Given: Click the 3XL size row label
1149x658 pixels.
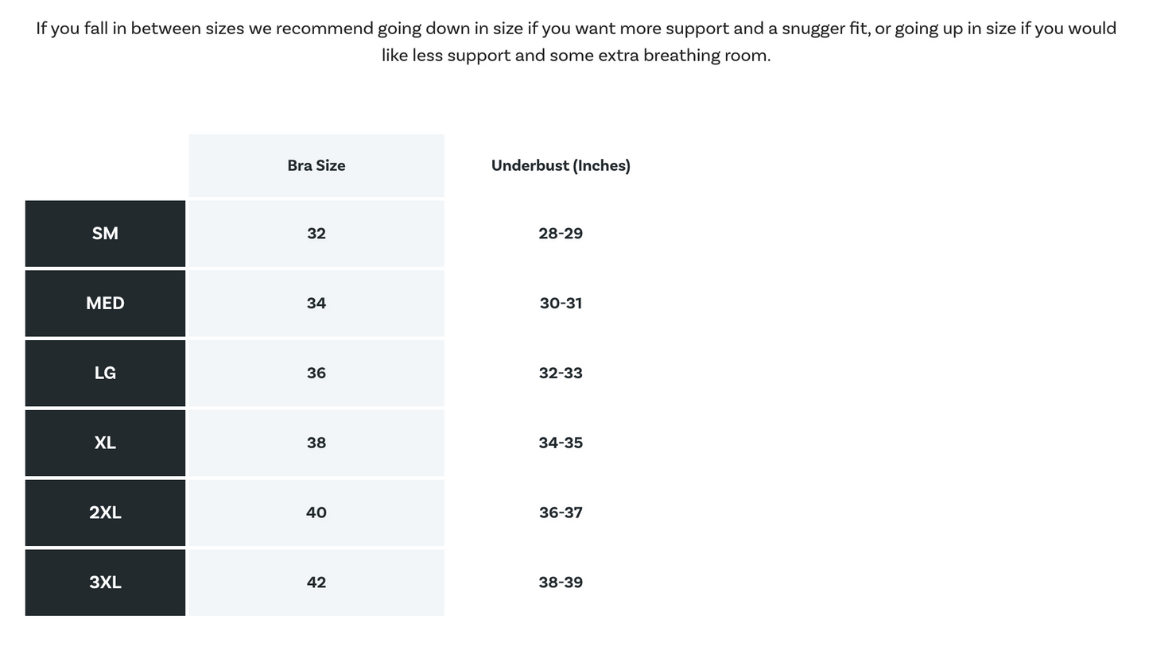Looking at the screenshot, I should [x=105, y=583].
